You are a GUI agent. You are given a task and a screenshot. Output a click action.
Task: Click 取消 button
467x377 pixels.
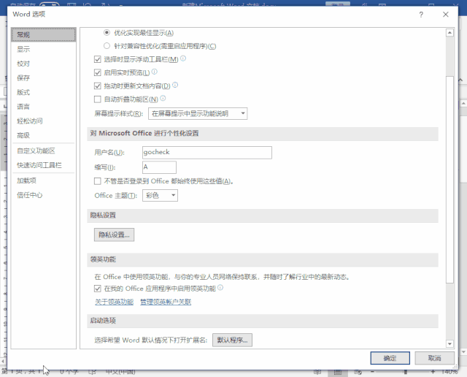pos(435,358)
